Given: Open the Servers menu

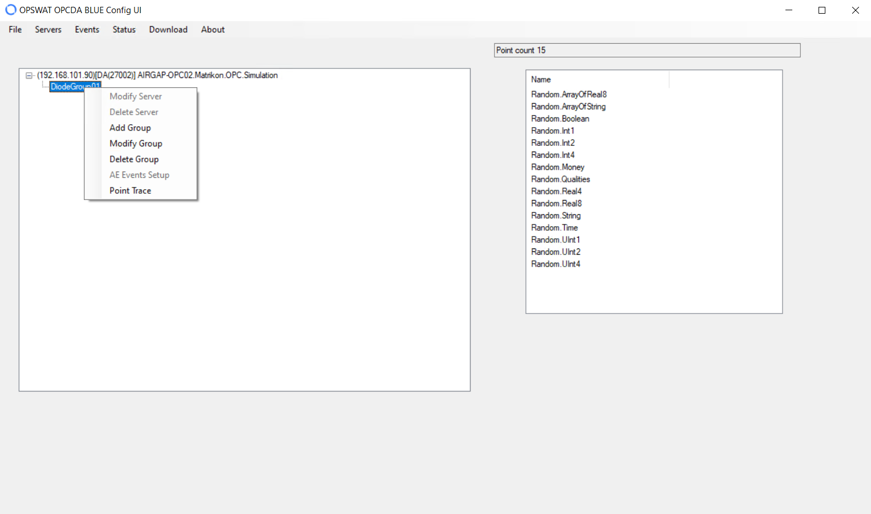Looking at the screenshot, I should (48, 30).
